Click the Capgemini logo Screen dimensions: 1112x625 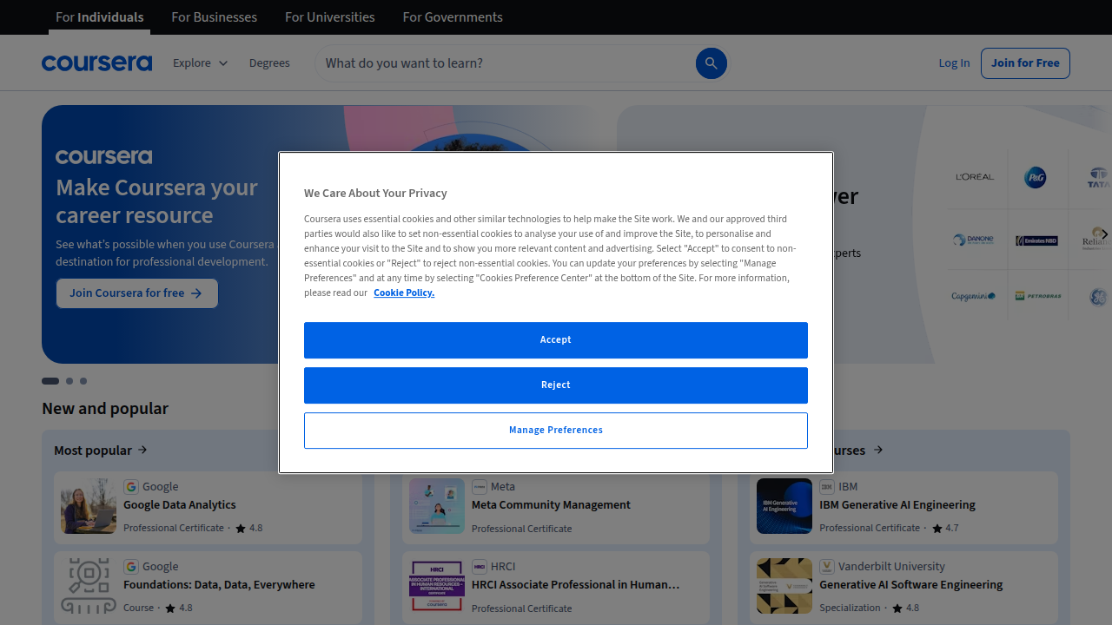click(x=973, y=296)
